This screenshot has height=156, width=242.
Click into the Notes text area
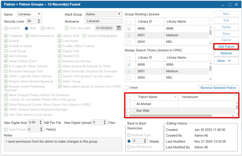point(63,144)
